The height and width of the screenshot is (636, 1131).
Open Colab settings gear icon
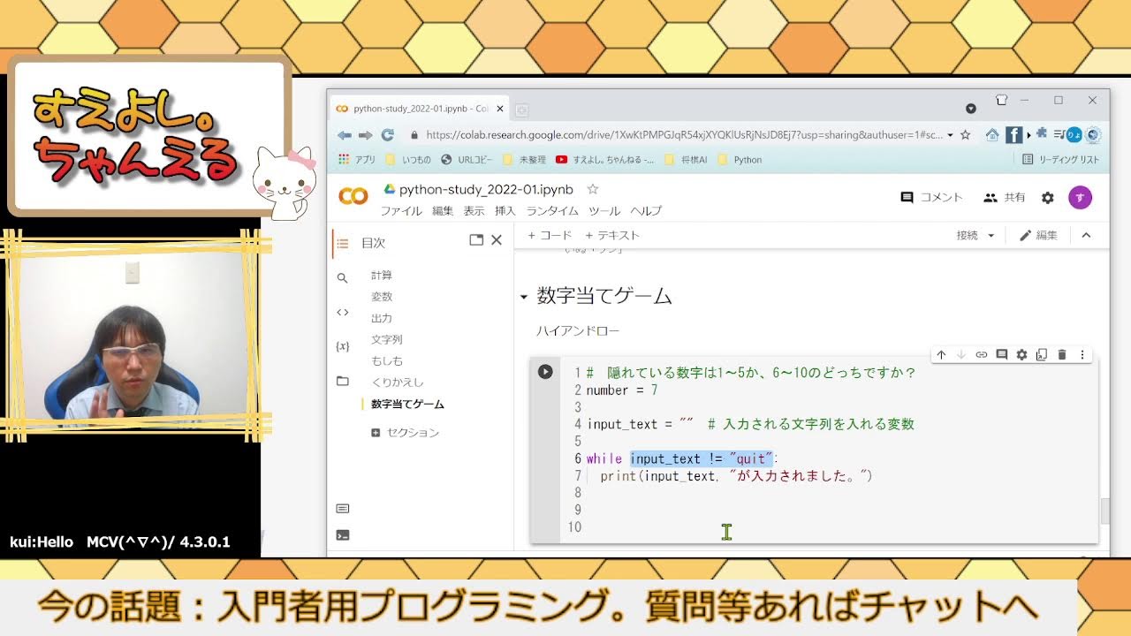tap(1048, 198)
